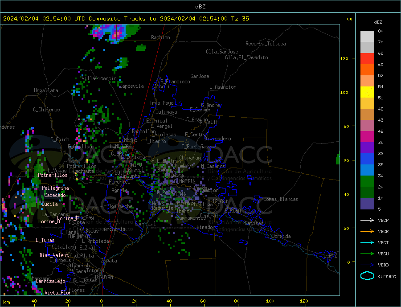This screenshot has height=307, width=401.
Task: Click the orange VBCR arrow legend icon
Action: 367,232
